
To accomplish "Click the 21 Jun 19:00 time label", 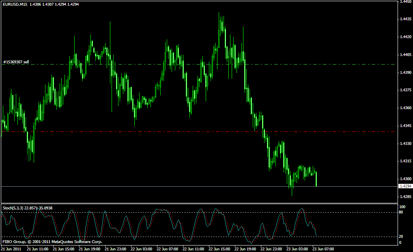I will pyautogui.click(x=89, y=249).
